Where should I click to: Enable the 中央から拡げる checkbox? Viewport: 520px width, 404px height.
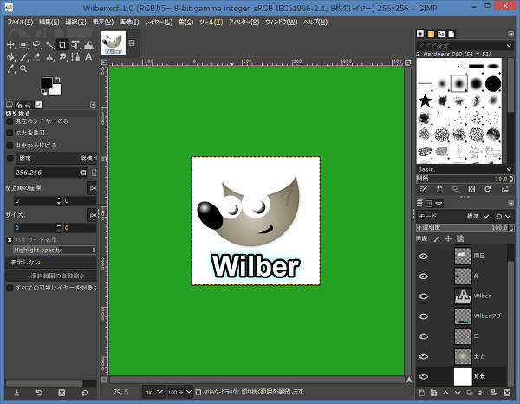coord(10,145)
